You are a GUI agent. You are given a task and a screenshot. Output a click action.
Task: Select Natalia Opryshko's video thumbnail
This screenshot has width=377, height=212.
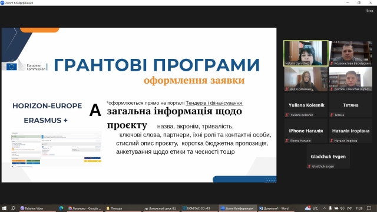[306, 53]
